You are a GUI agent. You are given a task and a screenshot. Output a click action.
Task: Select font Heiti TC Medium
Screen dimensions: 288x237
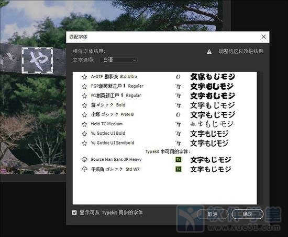pyautogui.click(x=106, y=124)
